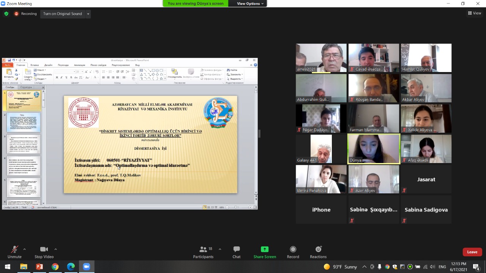
Task: Click the green encryption shield icon
Action: point(6,14)
